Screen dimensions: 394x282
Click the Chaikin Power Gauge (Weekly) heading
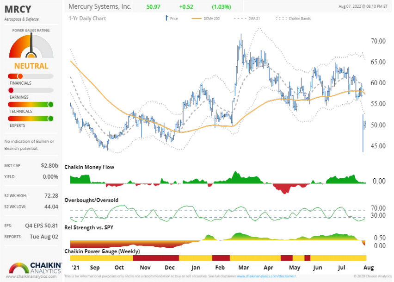[x=102, y=251]
